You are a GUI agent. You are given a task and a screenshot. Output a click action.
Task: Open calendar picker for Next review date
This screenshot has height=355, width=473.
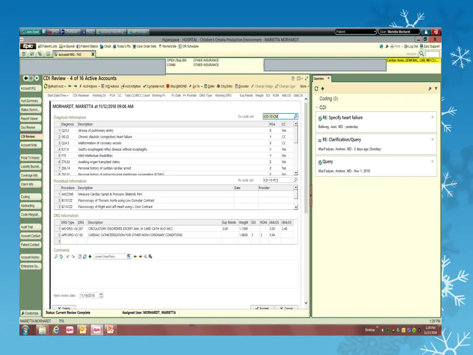[x=101, y=295]
